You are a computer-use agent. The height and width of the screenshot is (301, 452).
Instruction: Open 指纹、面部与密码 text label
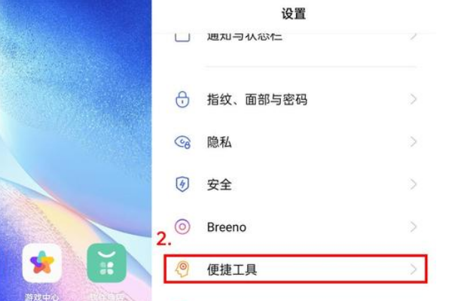(x=257, y=99)
